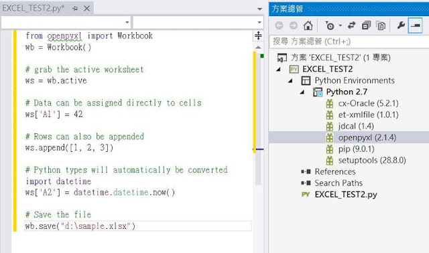The width and height of the screenshot is (429, 253).
Task: Sync with active document icon
Action: 351,25
